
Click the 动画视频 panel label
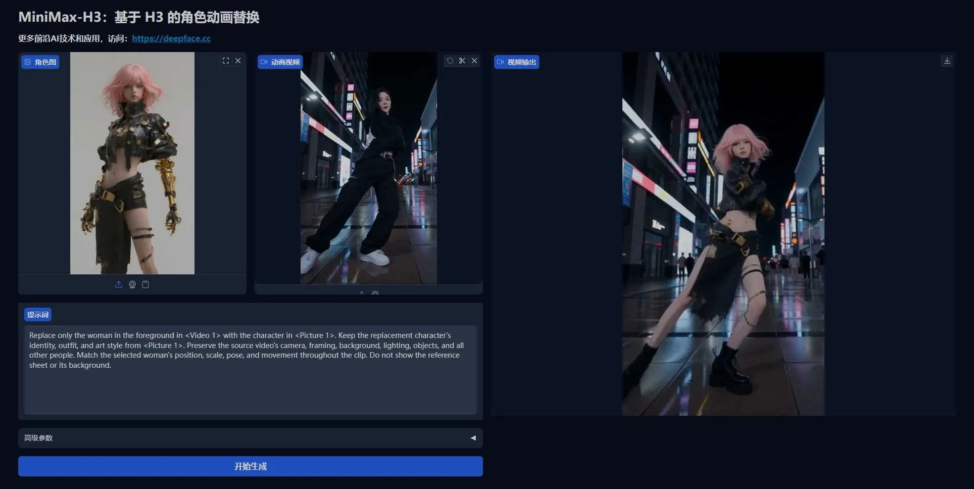pos(280,62)
